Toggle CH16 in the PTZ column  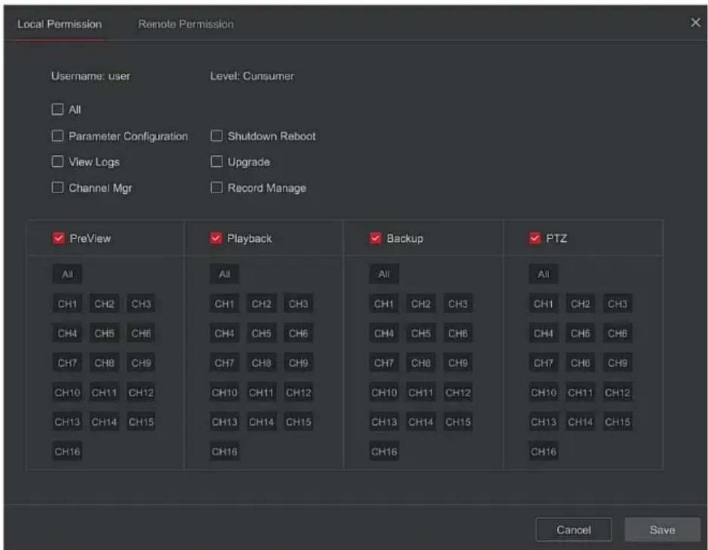click(544, 452)
